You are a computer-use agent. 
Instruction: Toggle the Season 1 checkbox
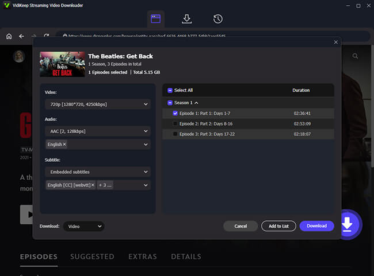[170, 103]
